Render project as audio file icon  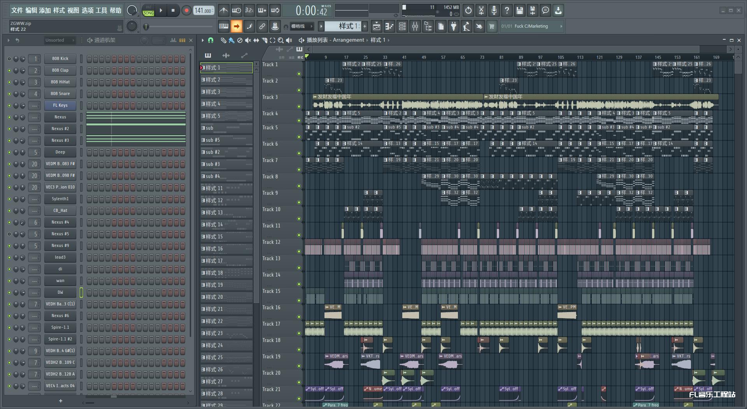533,11
